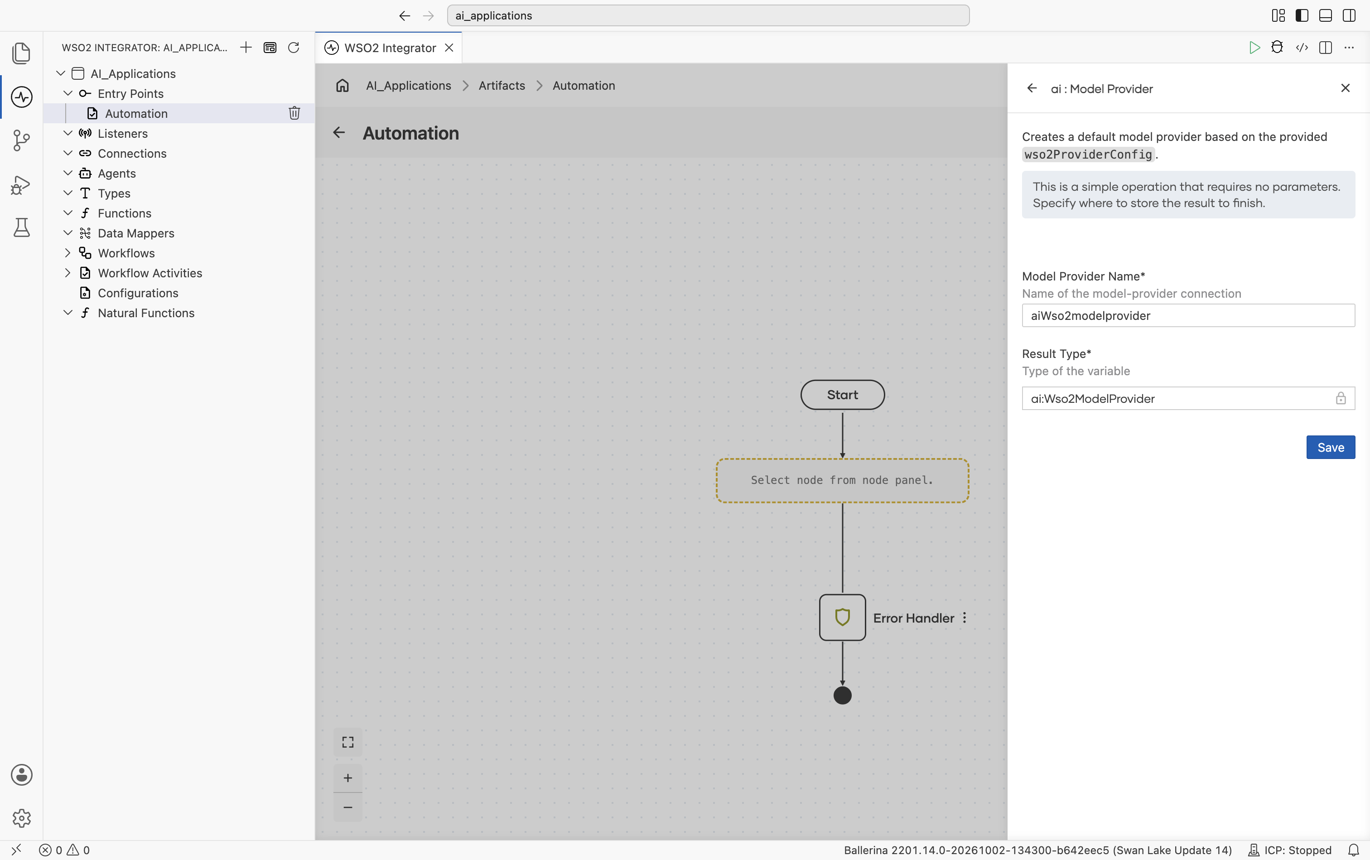Open the Manage settings gear

coord(22,818)
